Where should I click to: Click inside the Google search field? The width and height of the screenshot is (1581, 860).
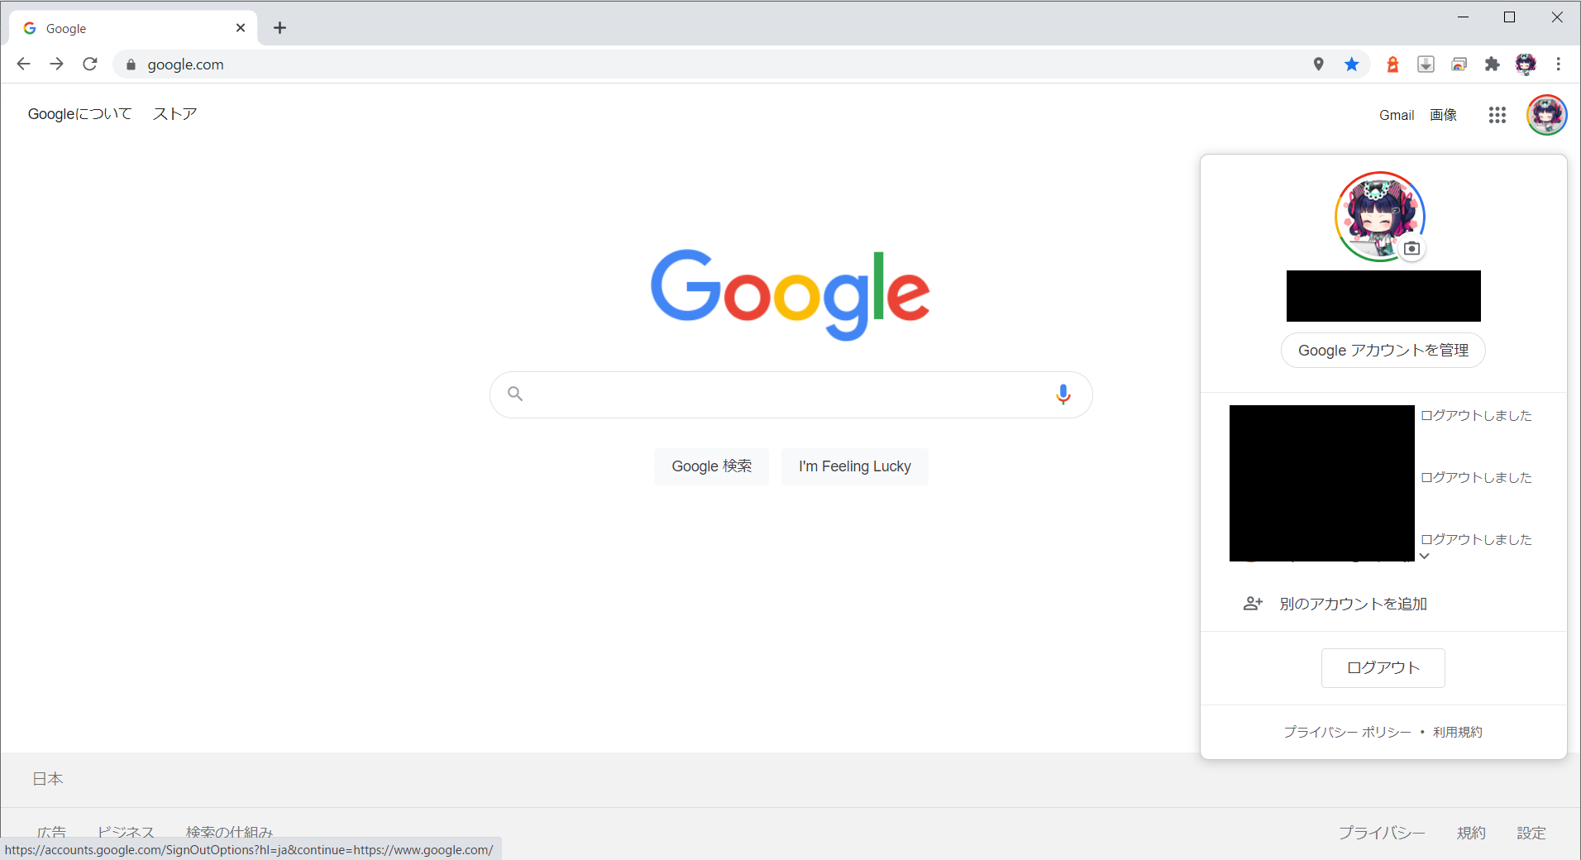[x=790, y=394]
